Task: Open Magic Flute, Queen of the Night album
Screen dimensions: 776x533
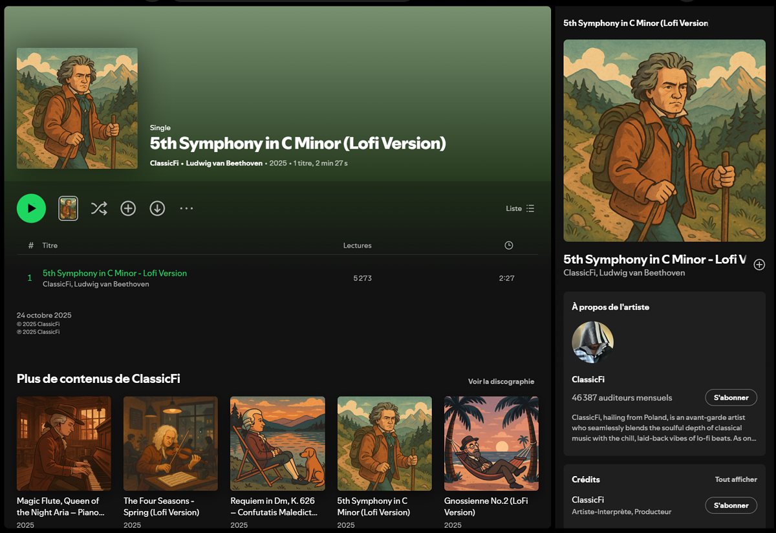Action: 63,444
